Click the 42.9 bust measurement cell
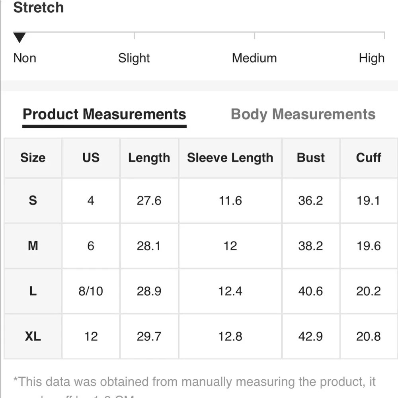 (310, 336)
